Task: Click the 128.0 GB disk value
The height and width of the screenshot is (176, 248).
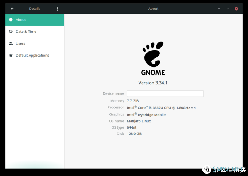Action: coord(134,134)
